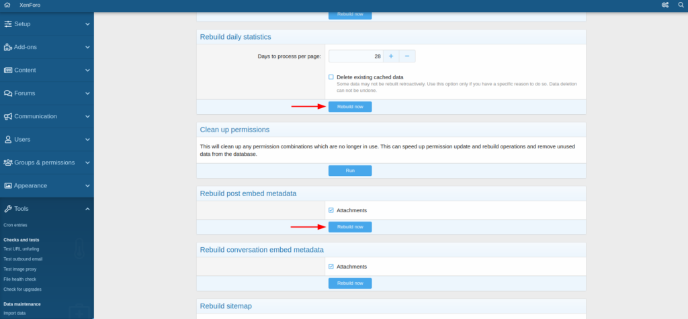Open the Add-ons menu label
The width and height of the screenshot is (688, 319).
pyautogui.click(x=26, y=47)
